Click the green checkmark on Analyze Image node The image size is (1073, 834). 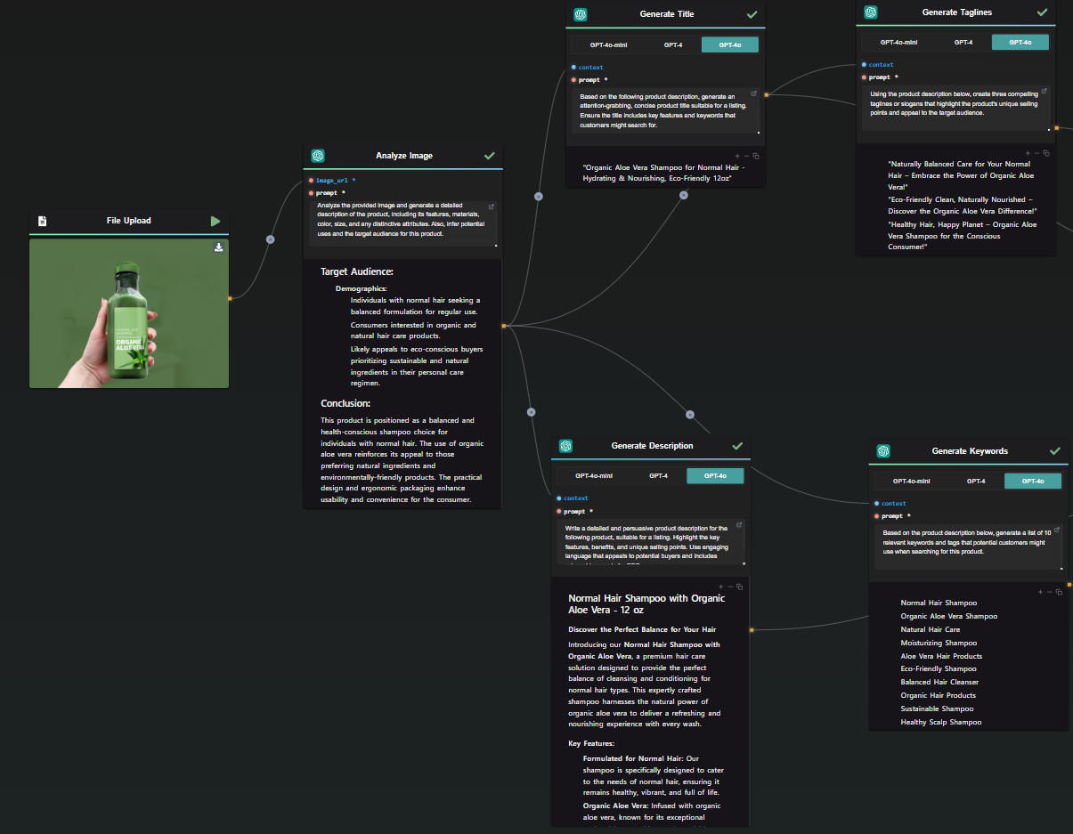coord(489,156)
